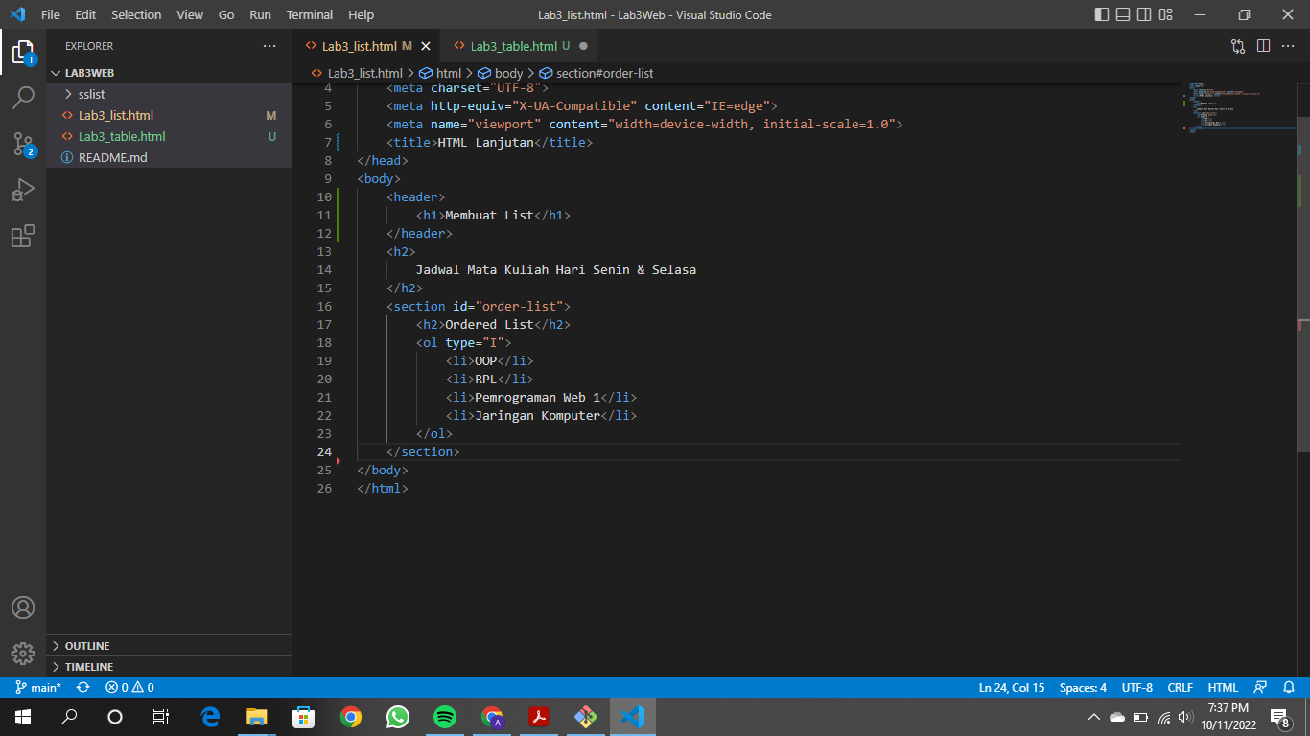Image resolution: width=1310 pixels, height=736 pixels.
Task: Click the Feedback icon in status bar
Action: [1260, 687]
